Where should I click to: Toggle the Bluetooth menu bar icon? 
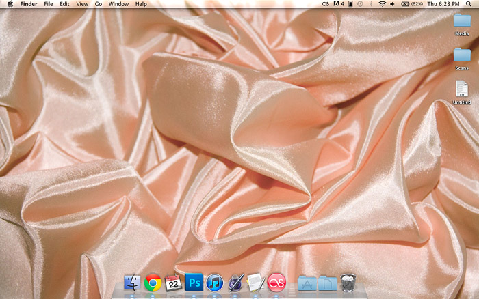[371, 4]
